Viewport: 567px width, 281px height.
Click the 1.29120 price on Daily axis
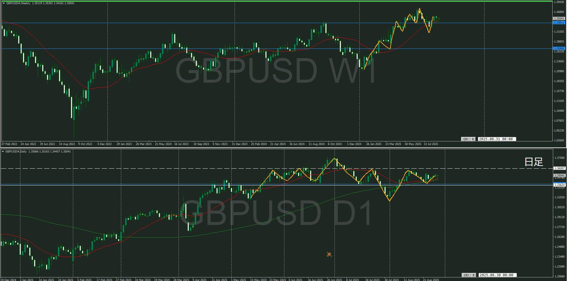click(559, 217)
